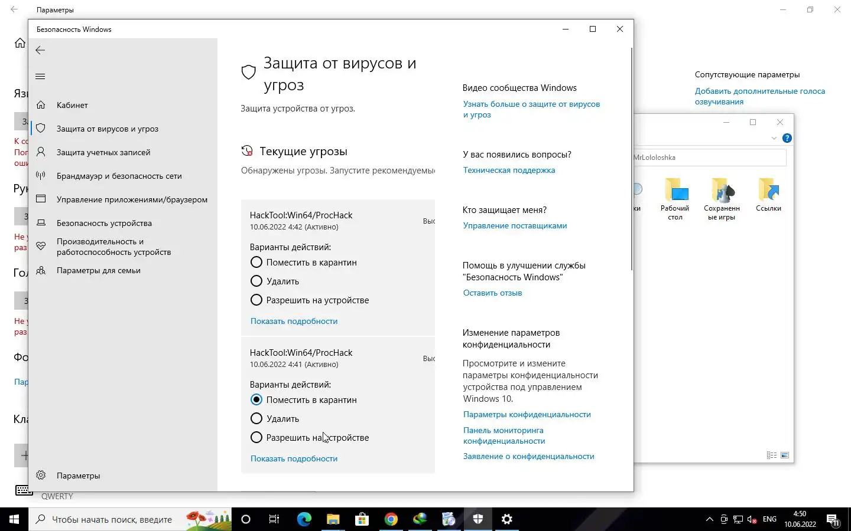Show details of the 4:41 ProcHack threat
Image resolution: width=851 pixels, height=531 pixels.
click(294, 458)
